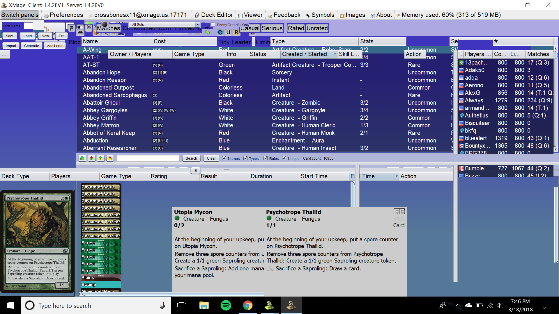The height and width of the screenshot is (314, 559).
Task: Uncheck the Types search option
Action: point(245,158)
